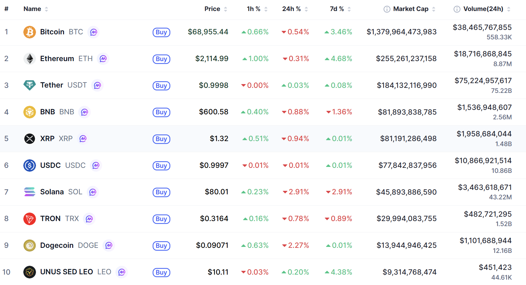Open the UNUS SED LEO coin page
The height and width of the screenshot is (285, 526).
67,272
